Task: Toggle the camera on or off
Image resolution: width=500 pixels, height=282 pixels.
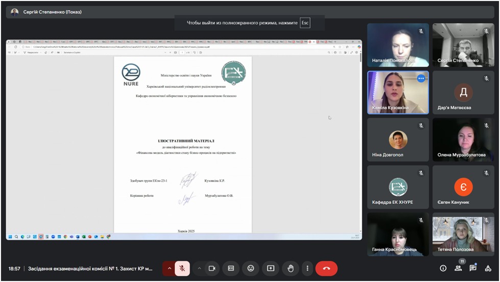Action: [x=212, y=268]
